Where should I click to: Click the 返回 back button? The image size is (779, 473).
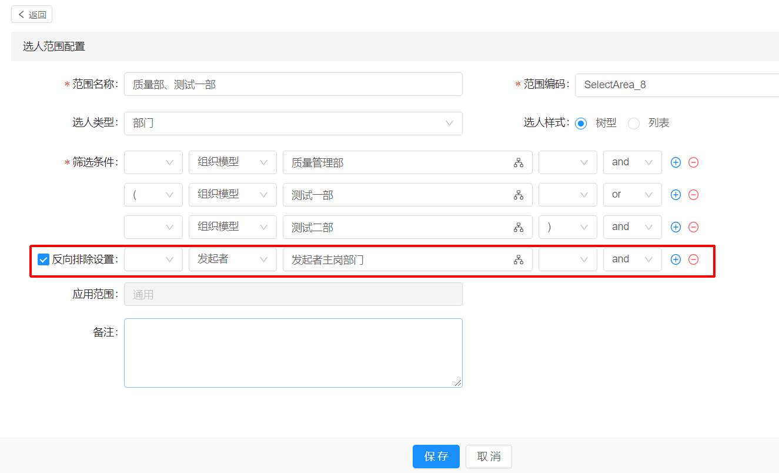coord(32,15)
